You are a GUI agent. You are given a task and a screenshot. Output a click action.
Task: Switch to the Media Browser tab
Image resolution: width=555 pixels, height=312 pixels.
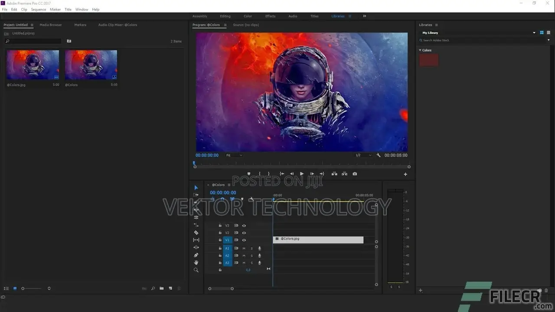click(51, 25)
